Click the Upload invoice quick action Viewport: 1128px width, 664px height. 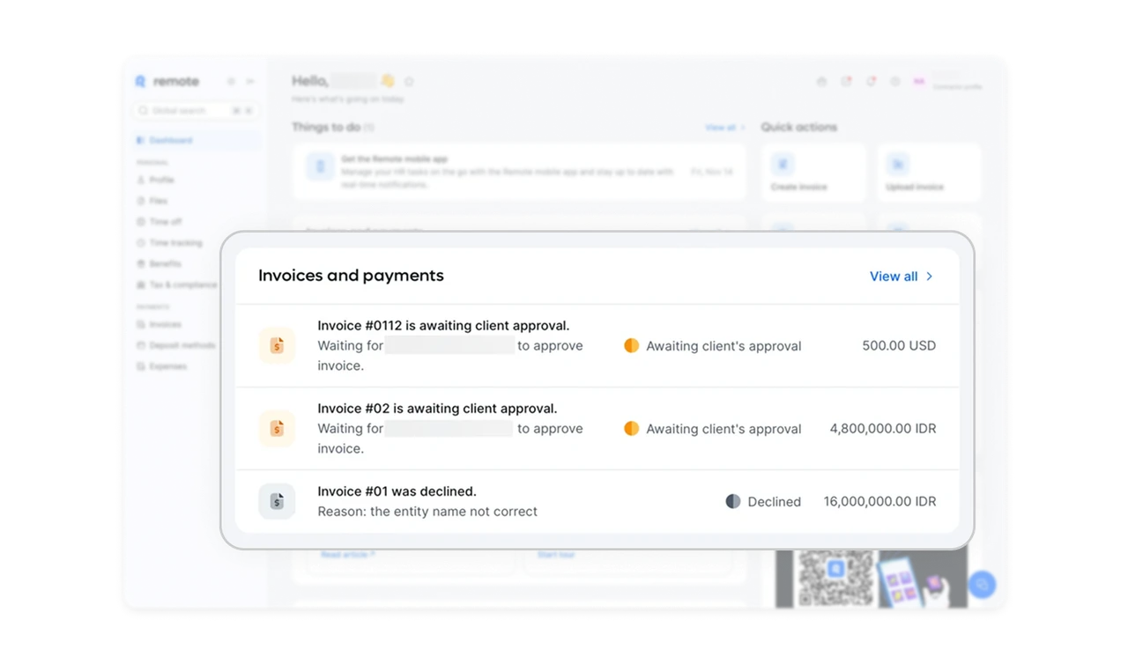[929, 173]
